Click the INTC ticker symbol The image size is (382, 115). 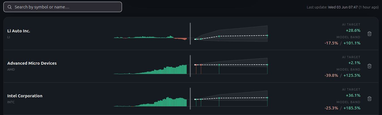[11, 102]
